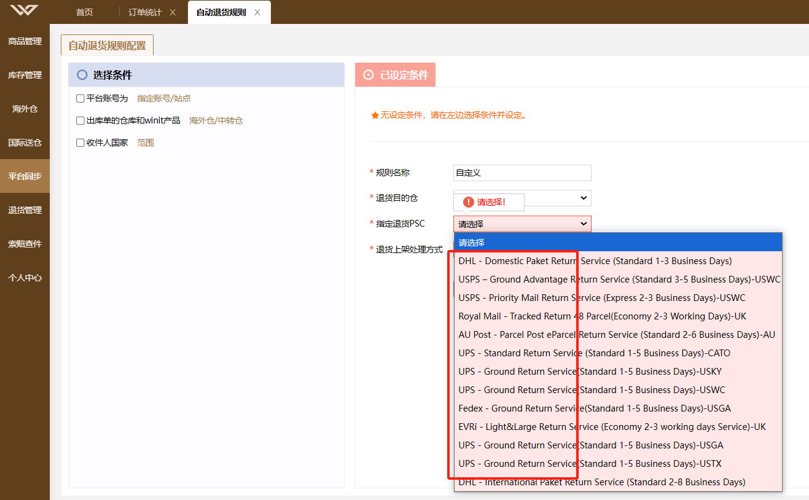Viewport: 809px width, 500px height.
Task: Open 个人中心 in the sidebar
Action: point(25,278)
